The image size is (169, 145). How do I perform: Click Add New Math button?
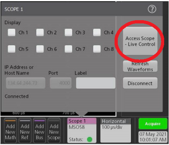[10, 130]
